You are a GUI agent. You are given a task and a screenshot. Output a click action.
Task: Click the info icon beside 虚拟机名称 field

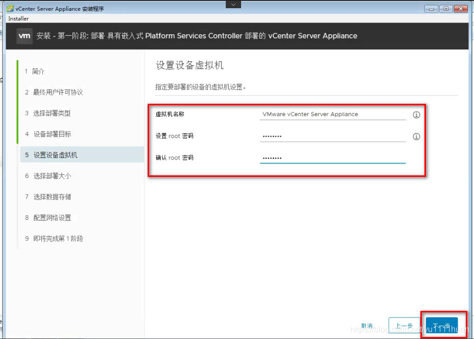pos(416,115)
